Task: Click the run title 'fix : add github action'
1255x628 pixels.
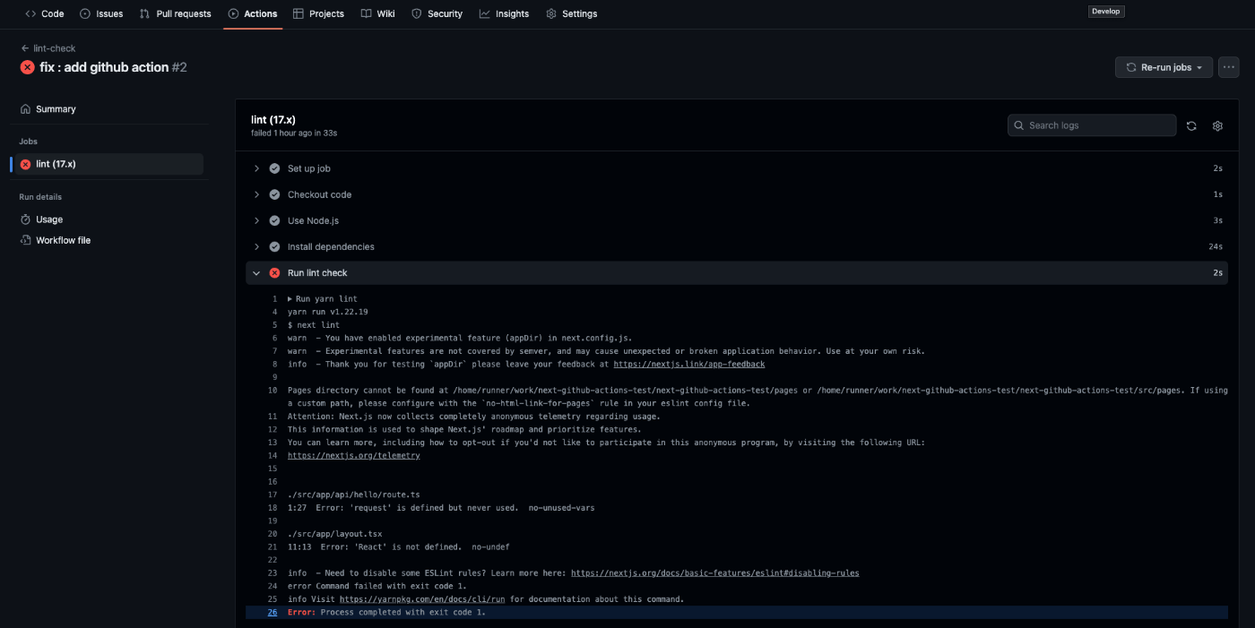Action: pos(104,67)
